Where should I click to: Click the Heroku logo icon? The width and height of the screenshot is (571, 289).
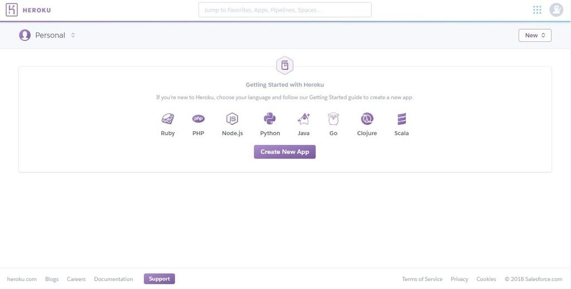click(12, 10)
